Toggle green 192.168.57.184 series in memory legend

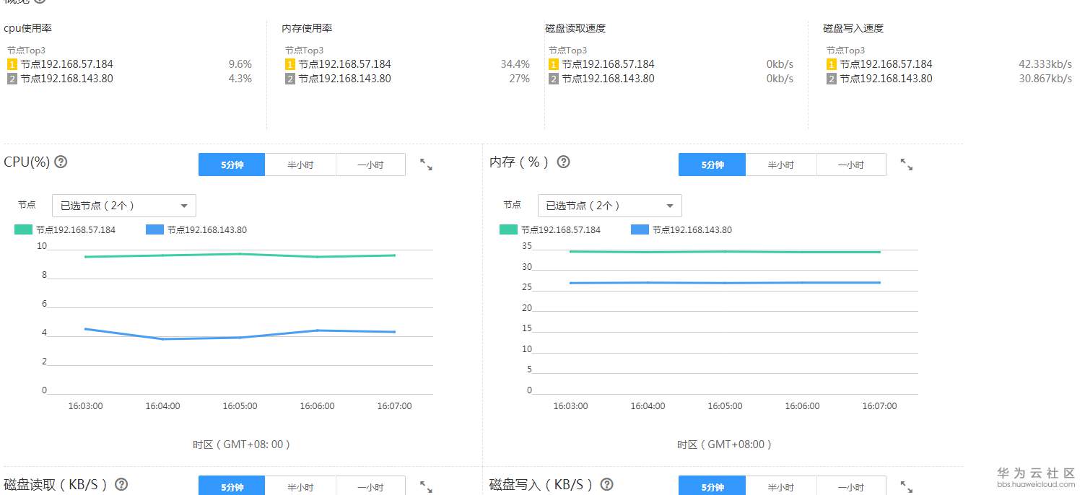pos(551,230)
